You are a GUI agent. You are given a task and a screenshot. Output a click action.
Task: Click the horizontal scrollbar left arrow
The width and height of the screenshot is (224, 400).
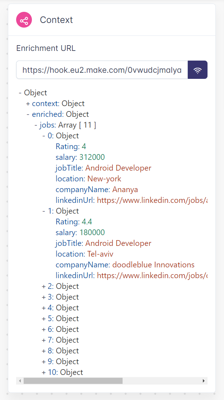tap(20, 381)
